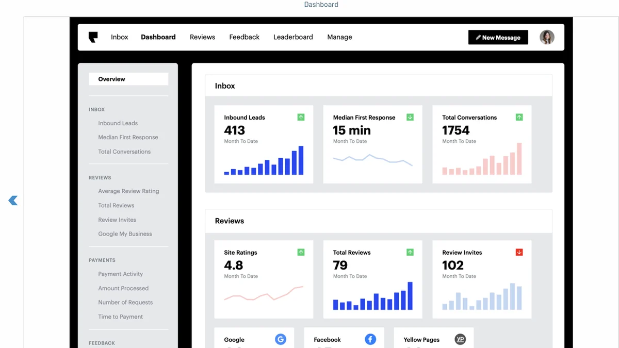Click the Dashboard caption above the screenshot
This screenshot has width=619, height=348.
[321, 5]
